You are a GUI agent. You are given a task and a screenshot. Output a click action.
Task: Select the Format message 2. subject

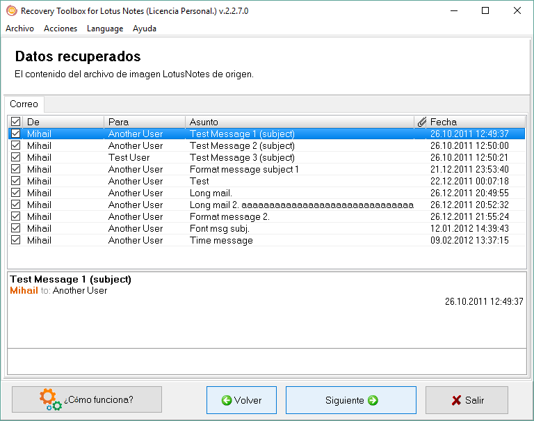coord(229,217)
